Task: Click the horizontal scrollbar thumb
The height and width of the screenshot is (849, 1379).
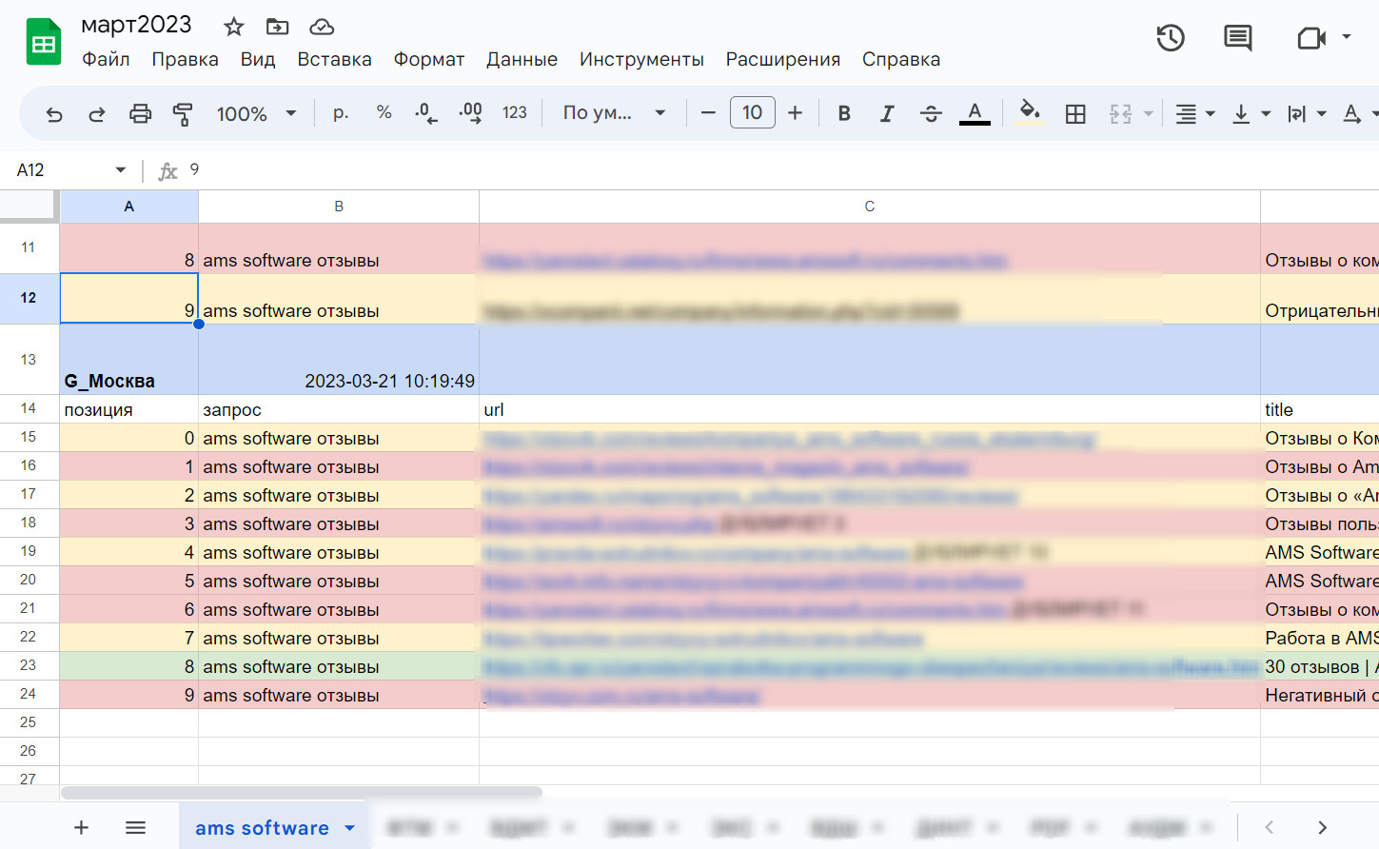Action: (x=302, y=792)
